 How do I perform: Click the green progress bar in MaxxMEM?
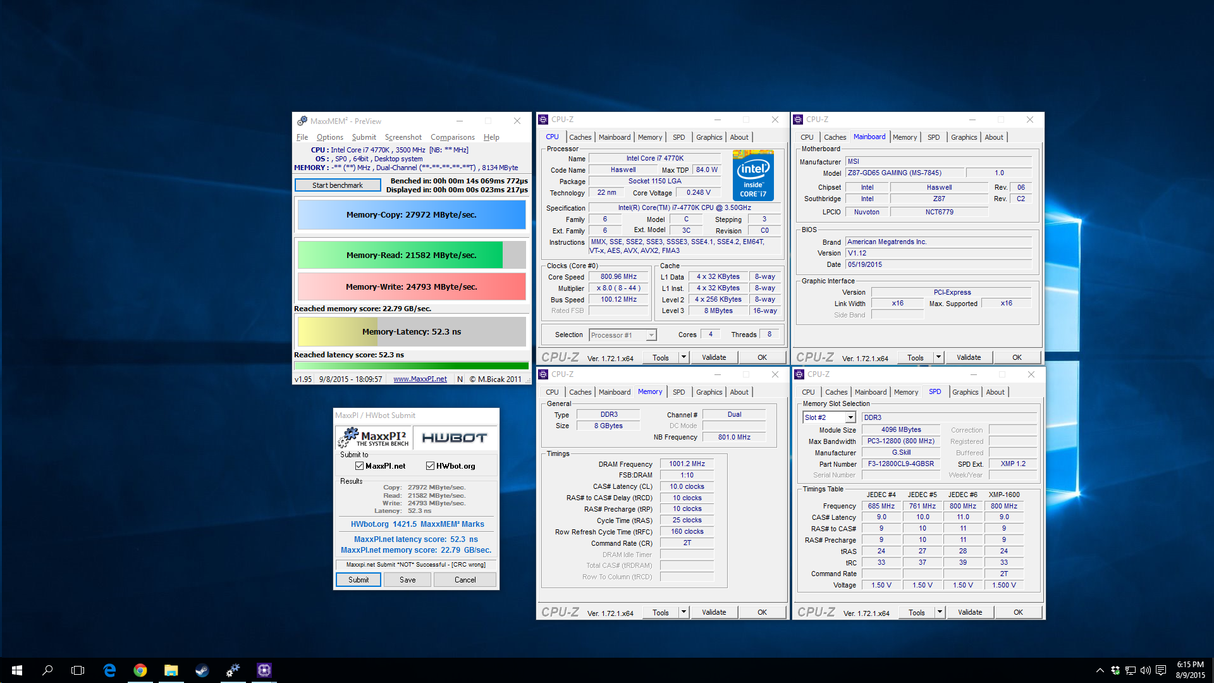pyautogui.click(x=412, y=366)
